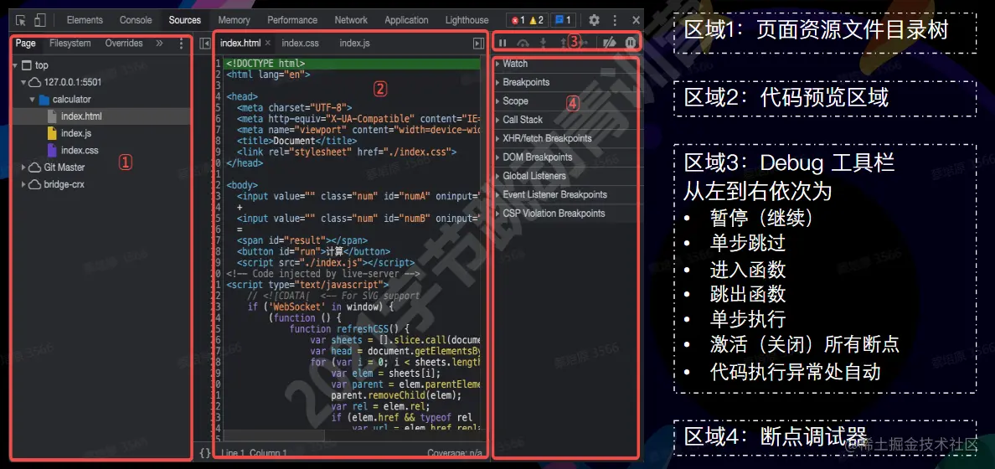Expand the bridge-crx node
Screen dimensions: 995x469
click(x=23, y=185)
